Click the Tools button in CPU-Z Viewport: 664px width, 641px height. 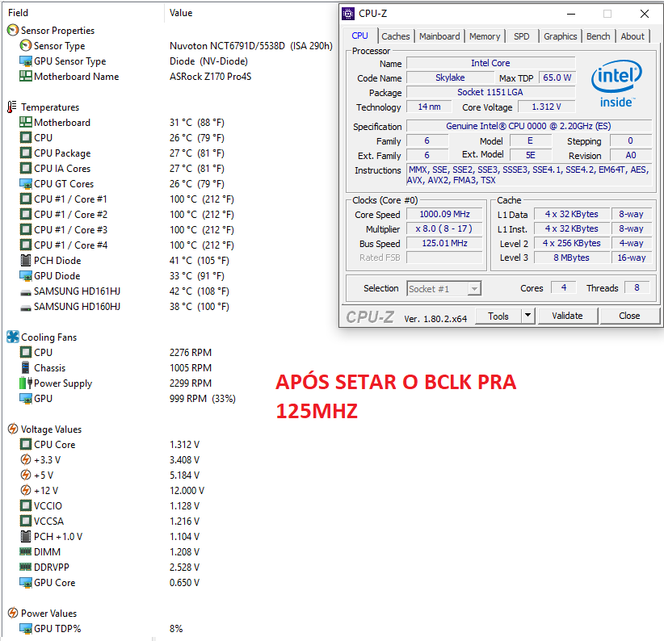point(498,316)
